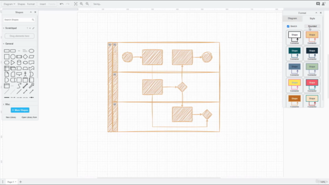The height and width of the screenshot is (185, 329).
Task: Pick the block arrow shape
Action: point(31,86)
